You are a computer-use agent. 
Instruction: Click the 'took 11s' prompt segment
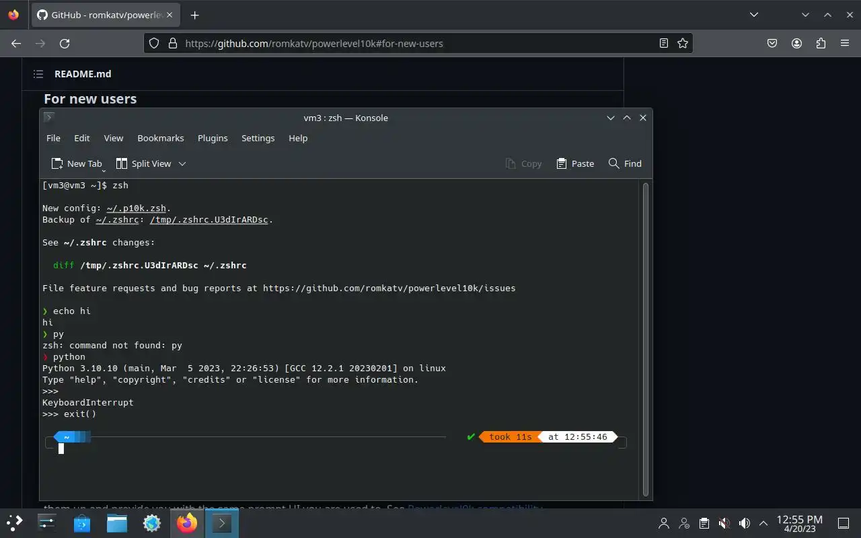[x=510, y=437]
